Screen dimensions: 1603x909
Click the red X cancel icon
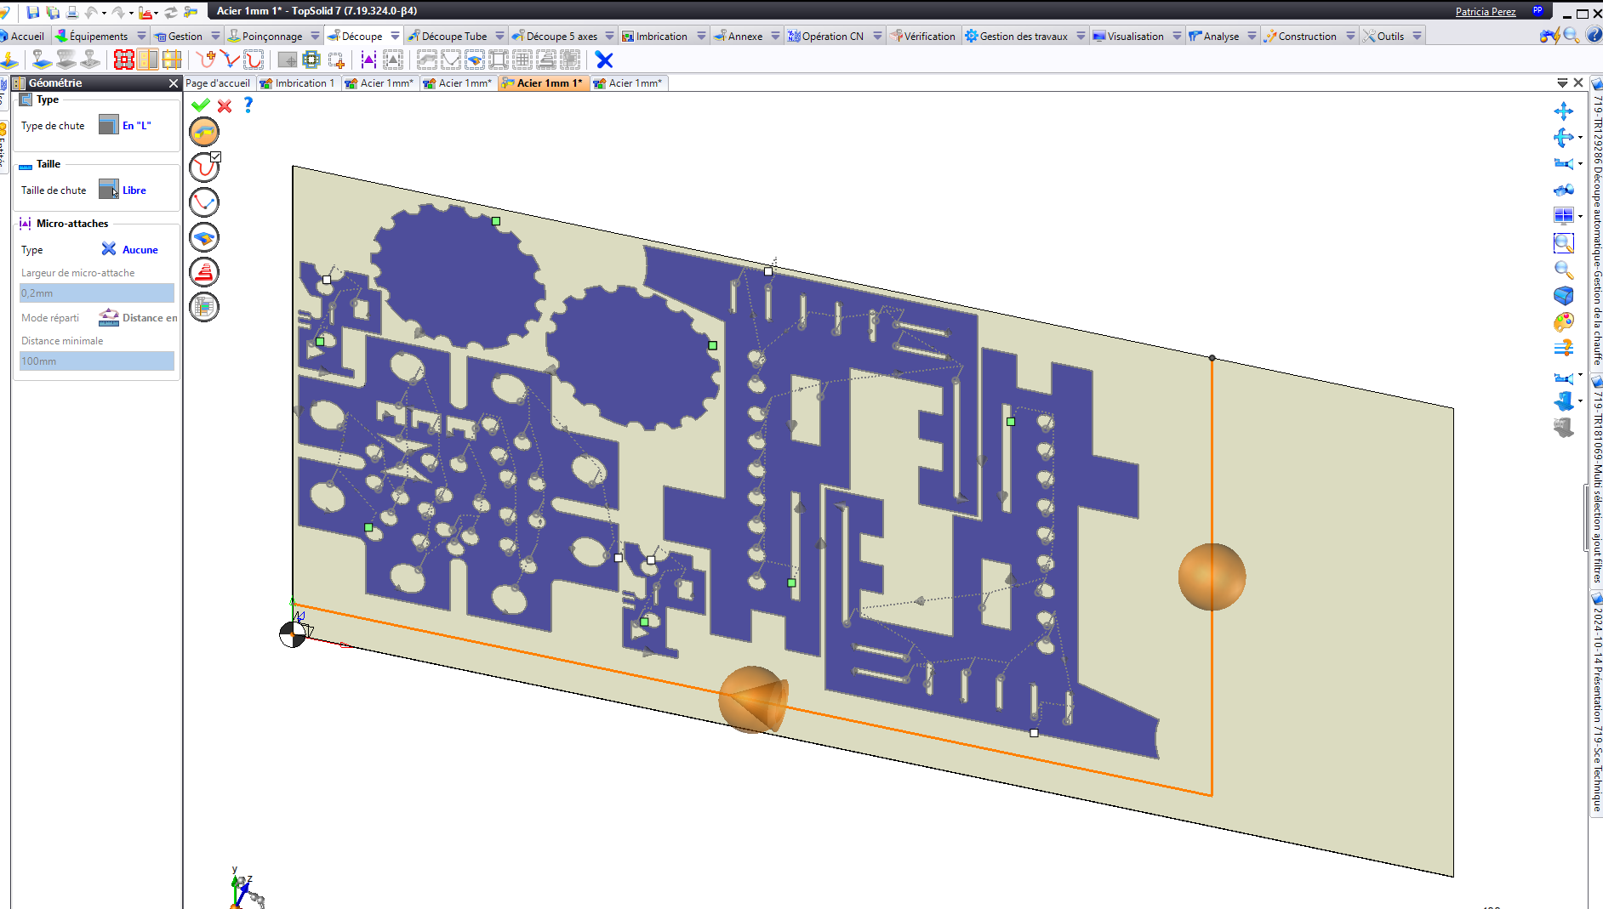pyautogui.click(x=225, y=105)
